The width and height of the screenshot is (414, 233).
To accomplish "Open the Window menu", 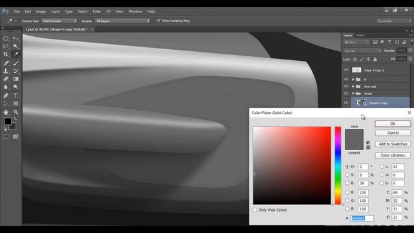I will point(135,12).
